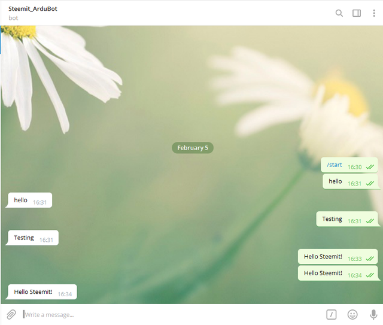This screenshot has width=383, height=325.
Task: Click read checkmarks on the 16:34 sent message
Action: click(370, 275)
